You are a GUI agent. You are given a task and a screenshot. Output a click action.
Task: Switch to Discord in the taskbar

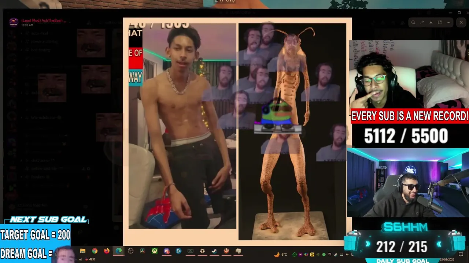coord(167,251)
